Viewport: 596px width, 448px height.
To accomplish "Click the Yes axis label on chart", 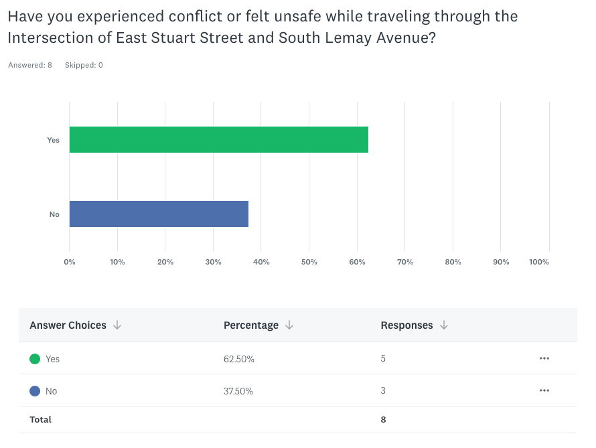I will pyautogui.click(x=53, y=140).
